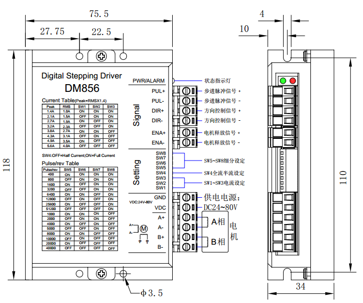Click the A+ motor screw terminal
The width and height of the screenshot is (363, 303).
(x=186, y=217)
